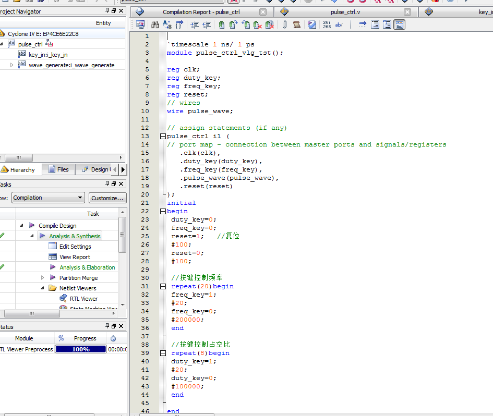Close the Compilation Report tab
The image size is (493, 416).
[262, 12]
